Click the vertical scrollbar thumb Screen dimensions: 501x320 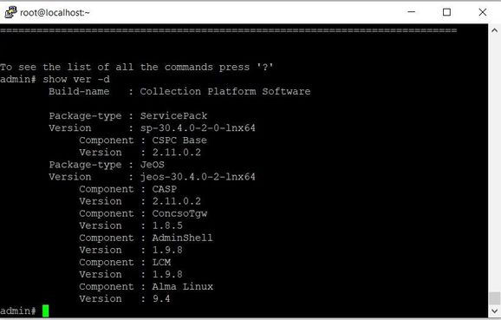[x=494, y=298]
